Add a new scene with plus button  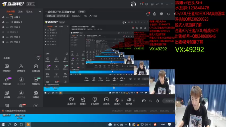[x=40, y=12]
